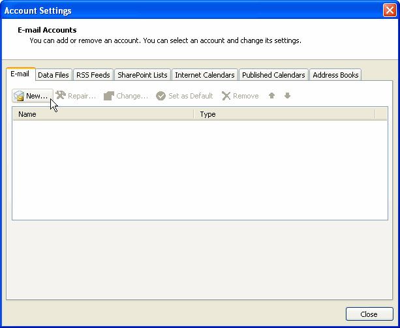Click the Set as Default checkmark button

coord(185,96)
